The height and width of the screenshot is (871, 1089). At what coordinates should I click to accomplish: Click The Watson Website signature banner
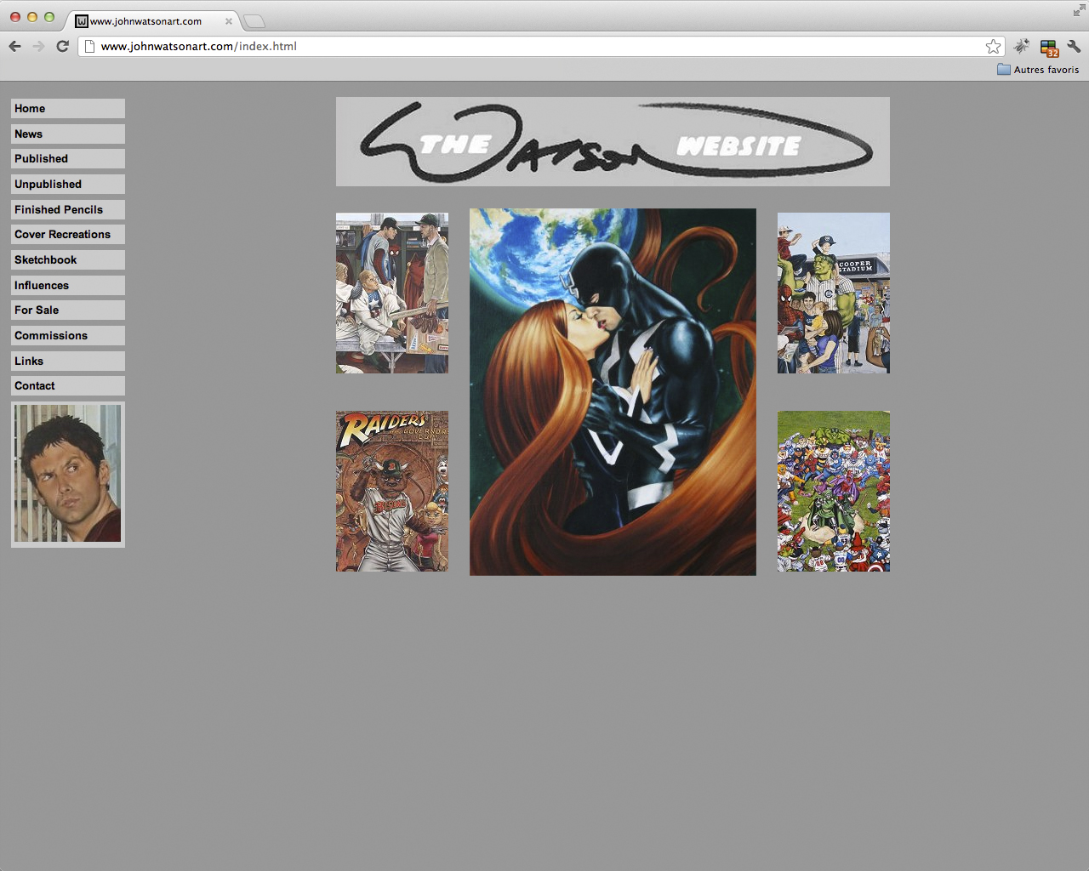613,141
